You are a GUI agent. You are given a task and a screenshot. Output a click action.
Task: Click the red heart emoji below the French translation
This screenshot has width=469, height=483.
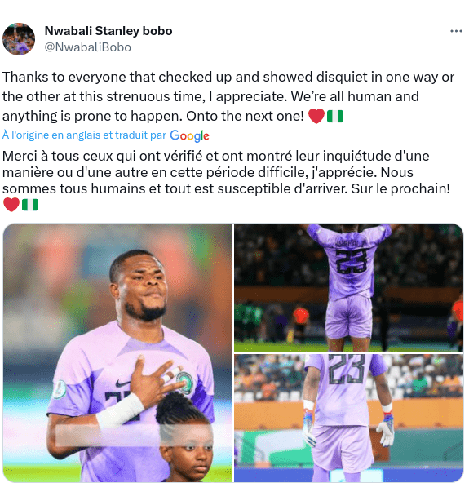pos(11,205)
